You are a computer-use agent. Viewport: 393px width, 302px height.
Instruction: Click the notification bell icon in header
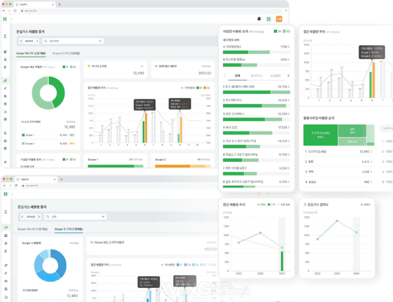point(259,19)
